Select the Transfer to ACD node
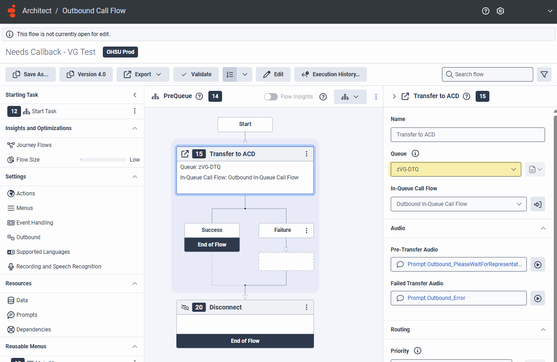This screenshot has width=557, height=362. pyautogui.click(x=245, y=171)
